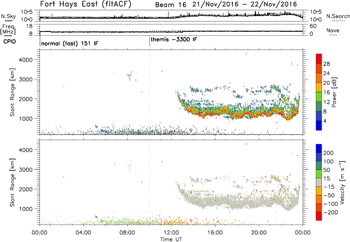Click the 'Freq. [MHz]' axis label

8,29
